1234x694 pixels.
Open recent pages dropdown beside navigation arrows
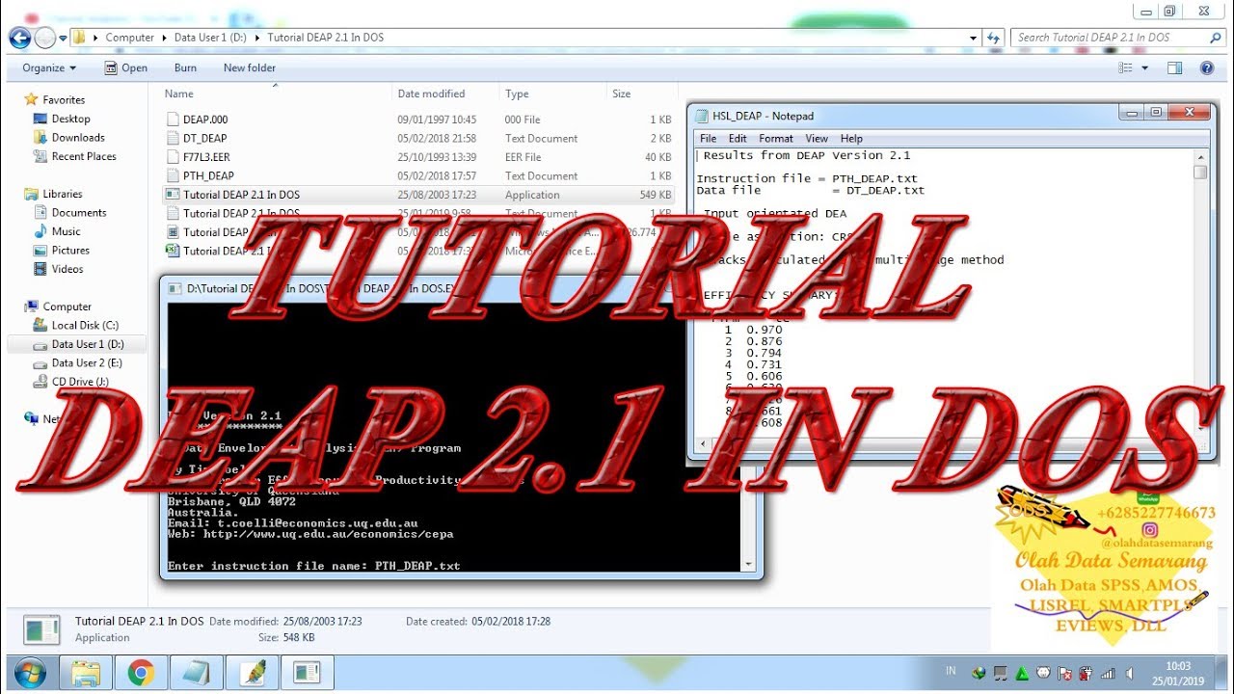click(x=63, y=39)
